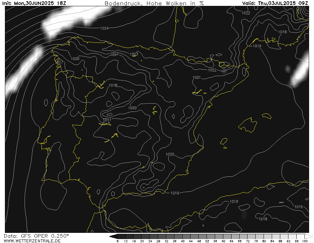This screenshot has height=243, width=314.
Task: Click the Init Mon,30JUN2025 18Z label
Action: point(34,3)
